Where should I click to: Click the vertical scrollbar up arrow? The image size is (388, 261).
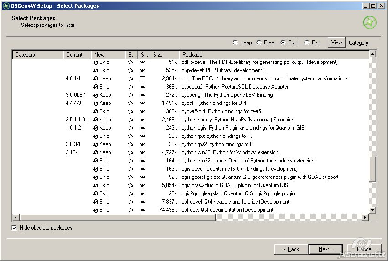372,54
